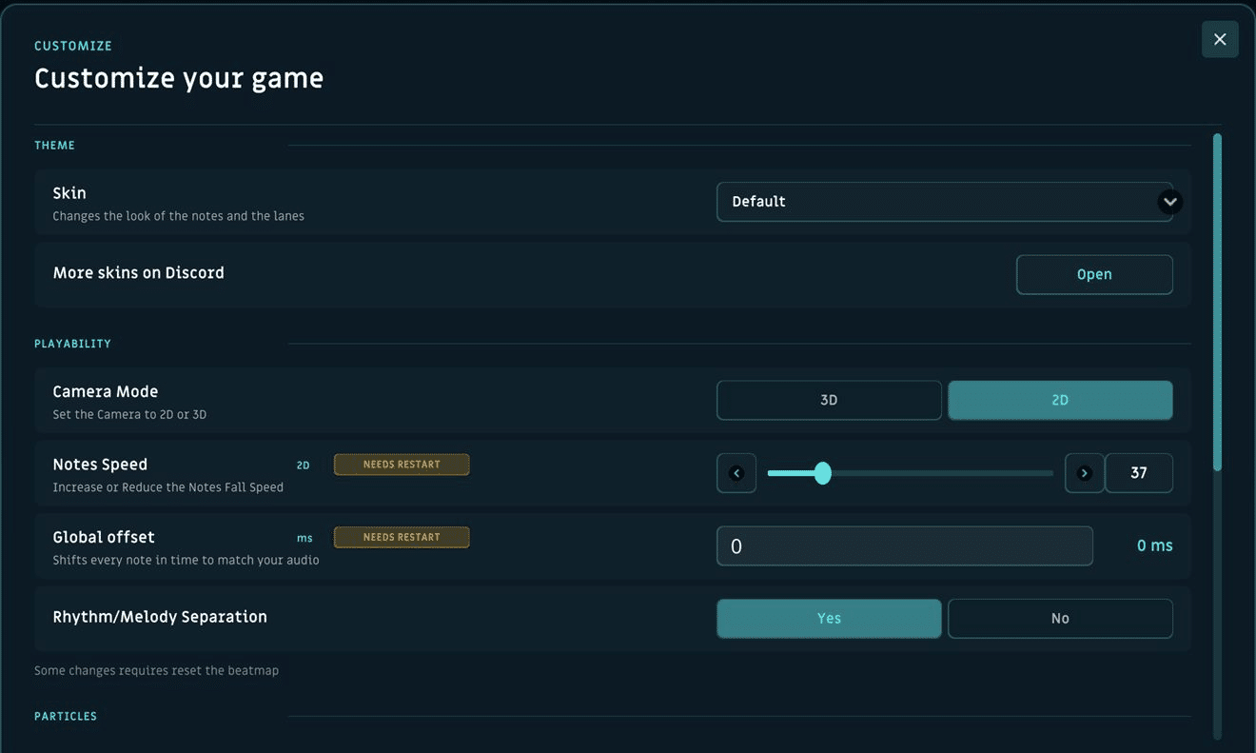The height and width of the screenshot is (753, 1256).
Task: Click the 'PLAYABILITY' section heading
Action: (x=72, y=344)
